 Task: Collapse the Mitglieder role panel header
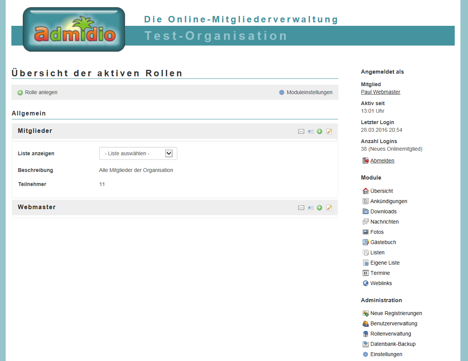point(35,131)
